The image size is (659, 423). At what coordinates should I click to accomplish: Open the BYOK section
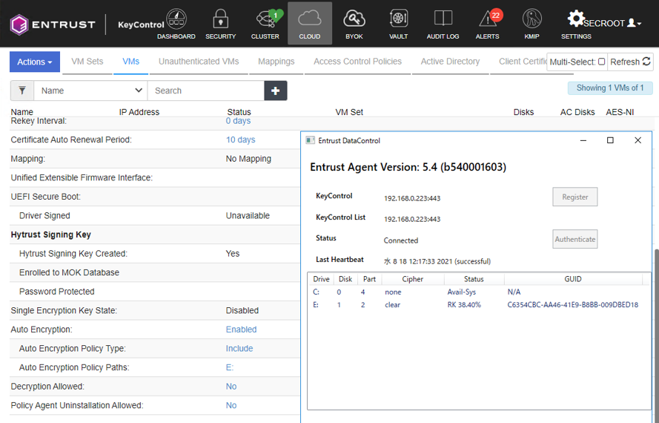[354, 24]
